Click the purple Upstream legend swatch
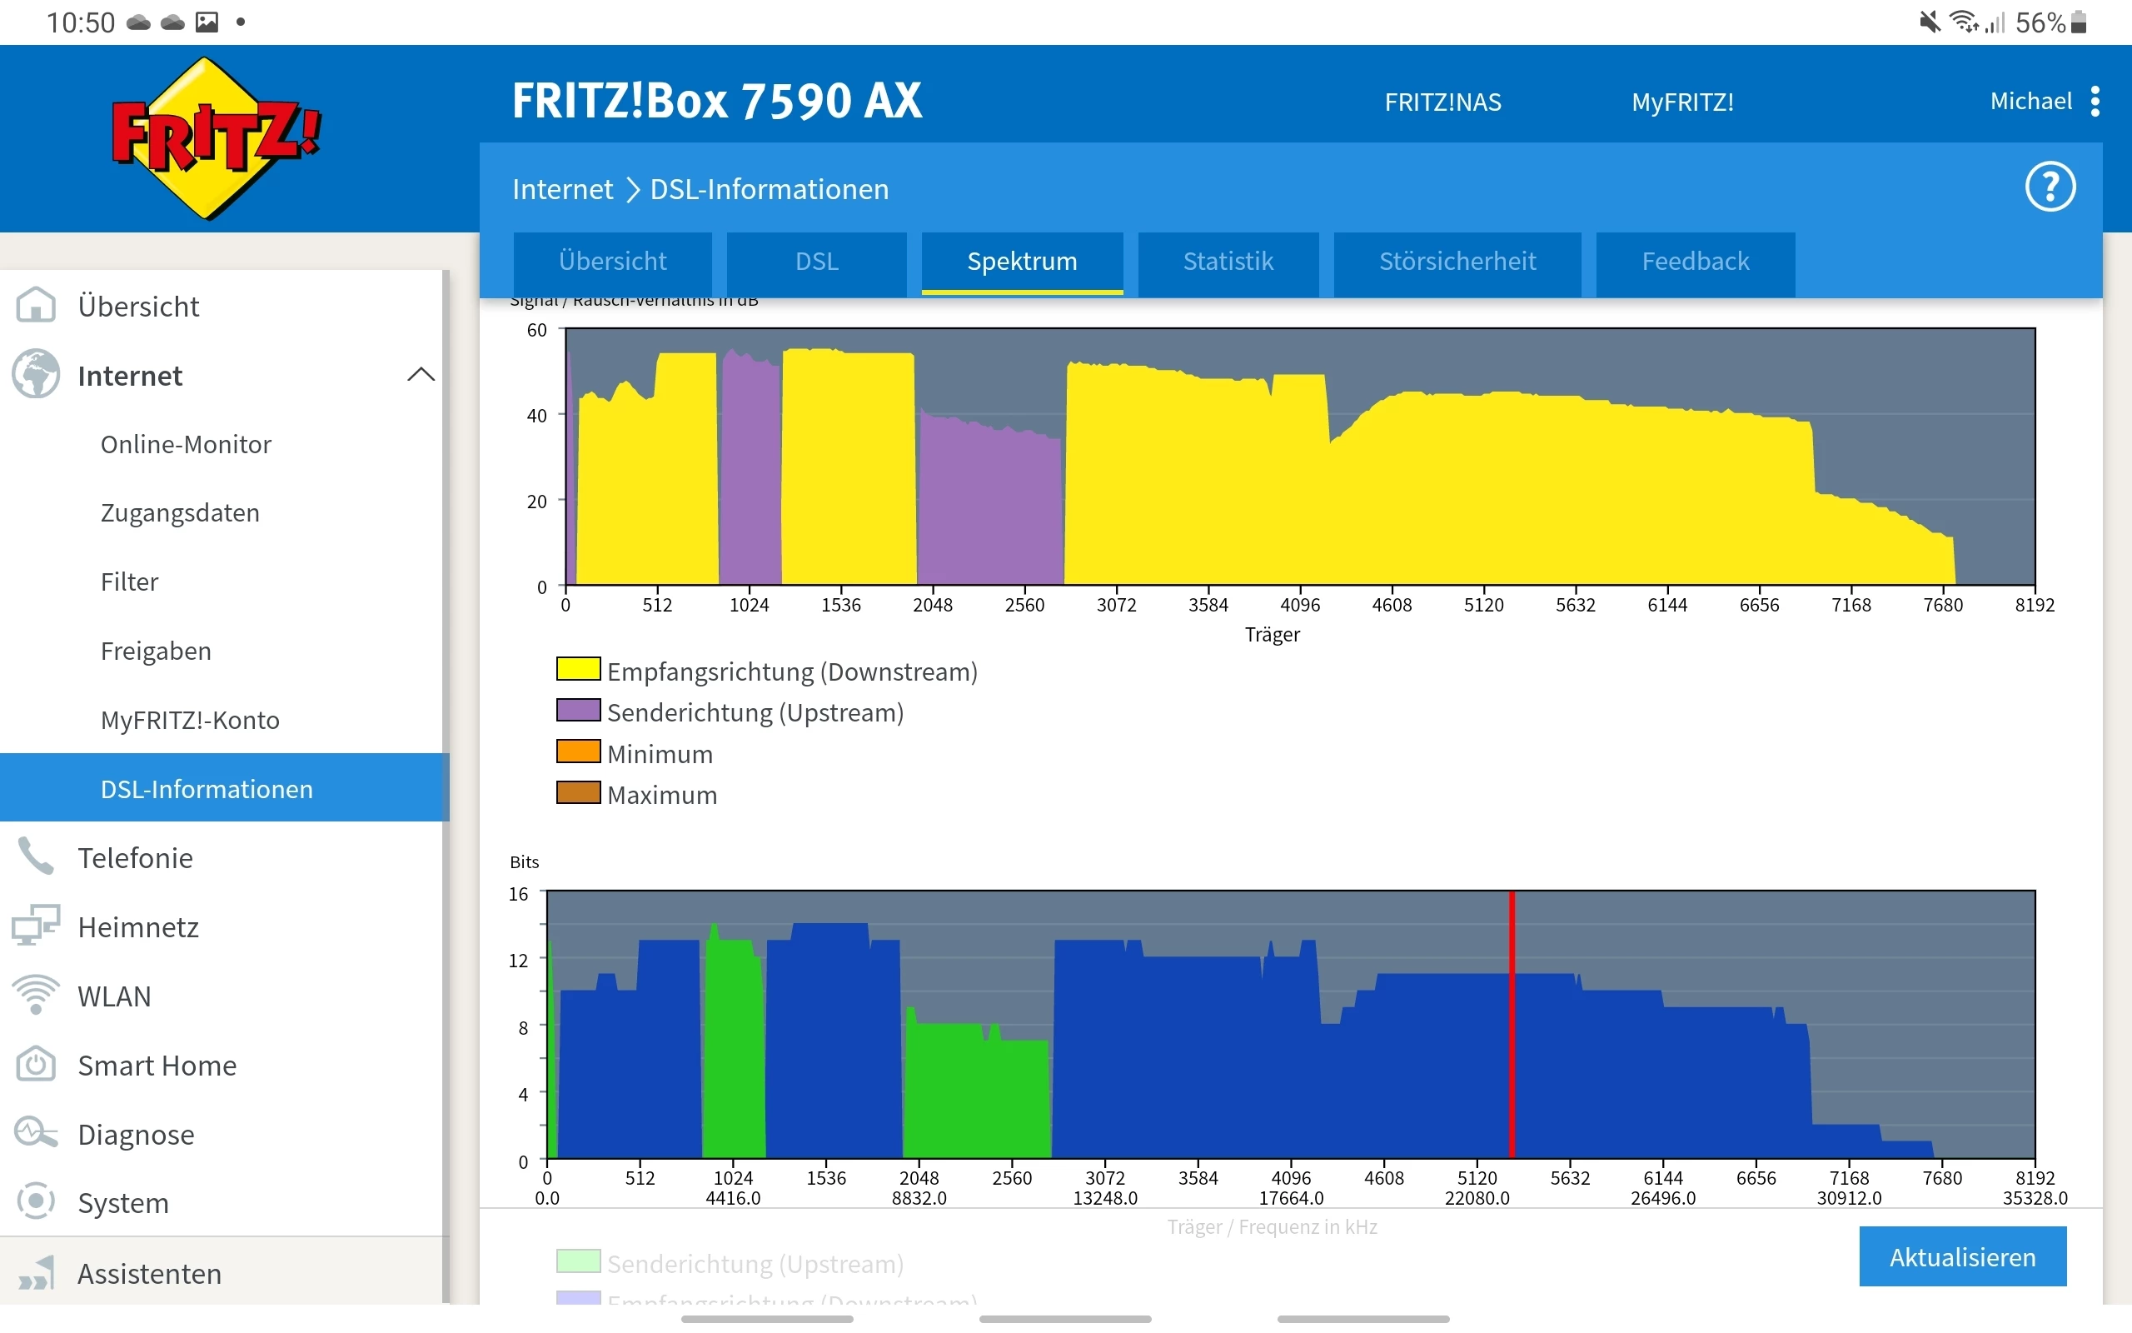Screen dimensions: 2132x1333 (x=578, y=711)
